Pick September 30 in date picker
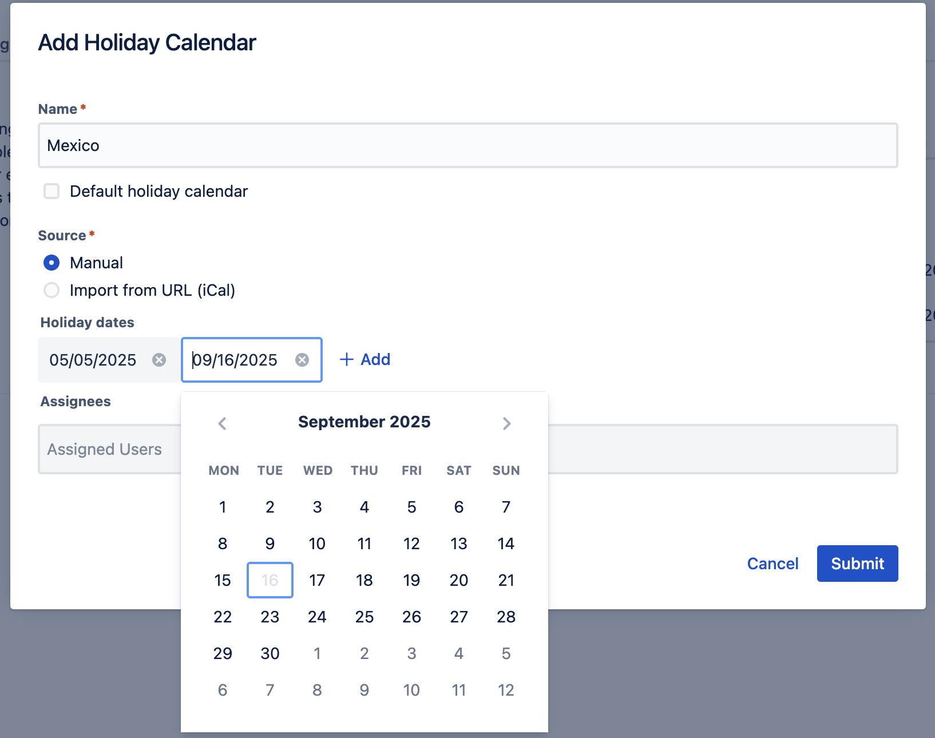The height and width of the screenshot is (738, 935). pos(270,653)
